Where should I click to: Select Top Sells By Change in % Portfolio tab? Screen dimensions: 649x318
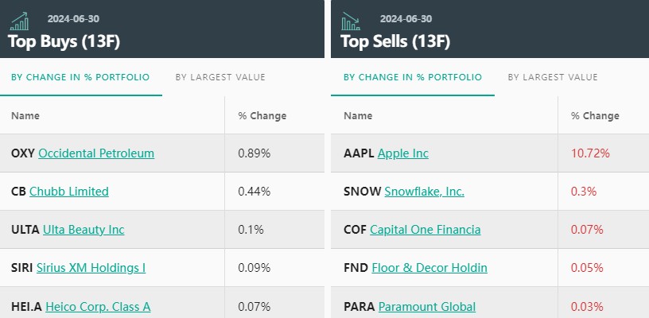tap(412, 77)
